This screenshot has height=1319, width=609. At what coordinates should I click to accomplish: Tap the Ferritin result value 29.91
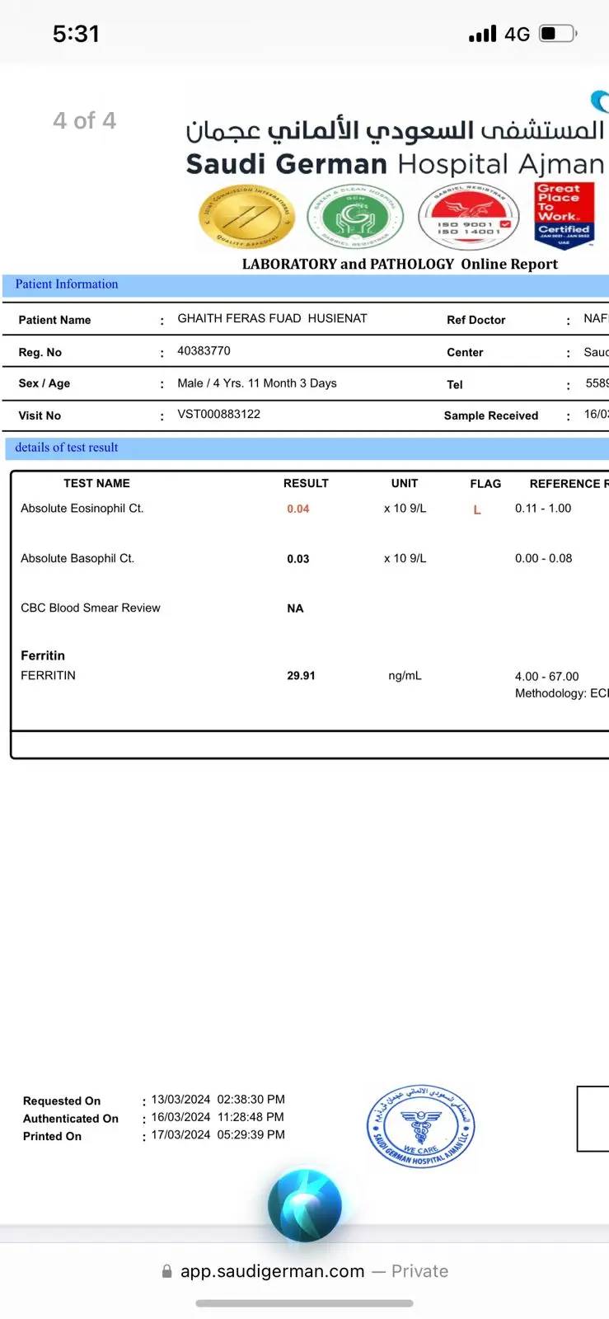tap(301, 675)
